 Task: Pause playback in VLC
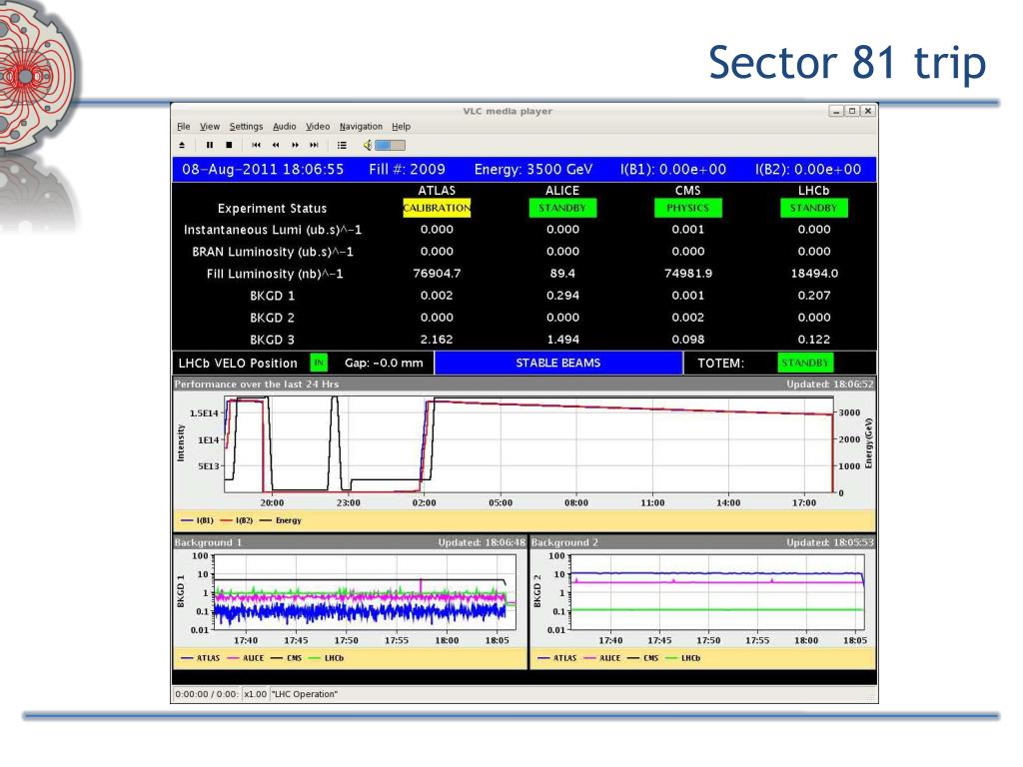[210, 145]
